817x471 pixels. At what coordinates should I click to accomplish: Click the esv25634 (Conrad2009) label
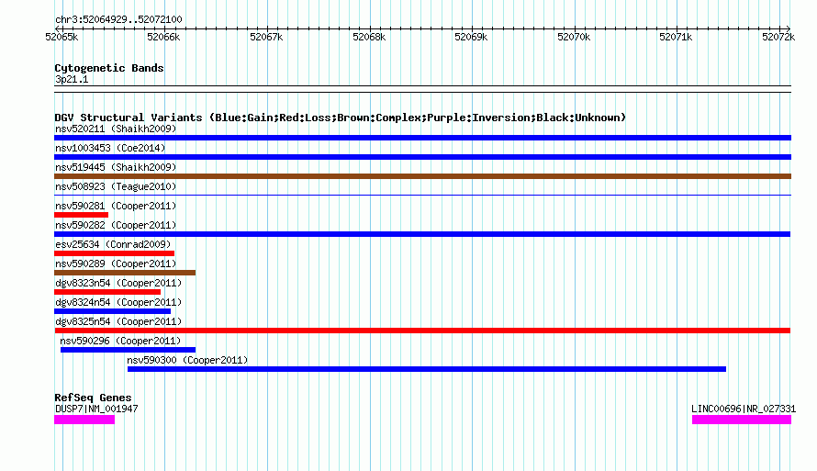[113, 244]
